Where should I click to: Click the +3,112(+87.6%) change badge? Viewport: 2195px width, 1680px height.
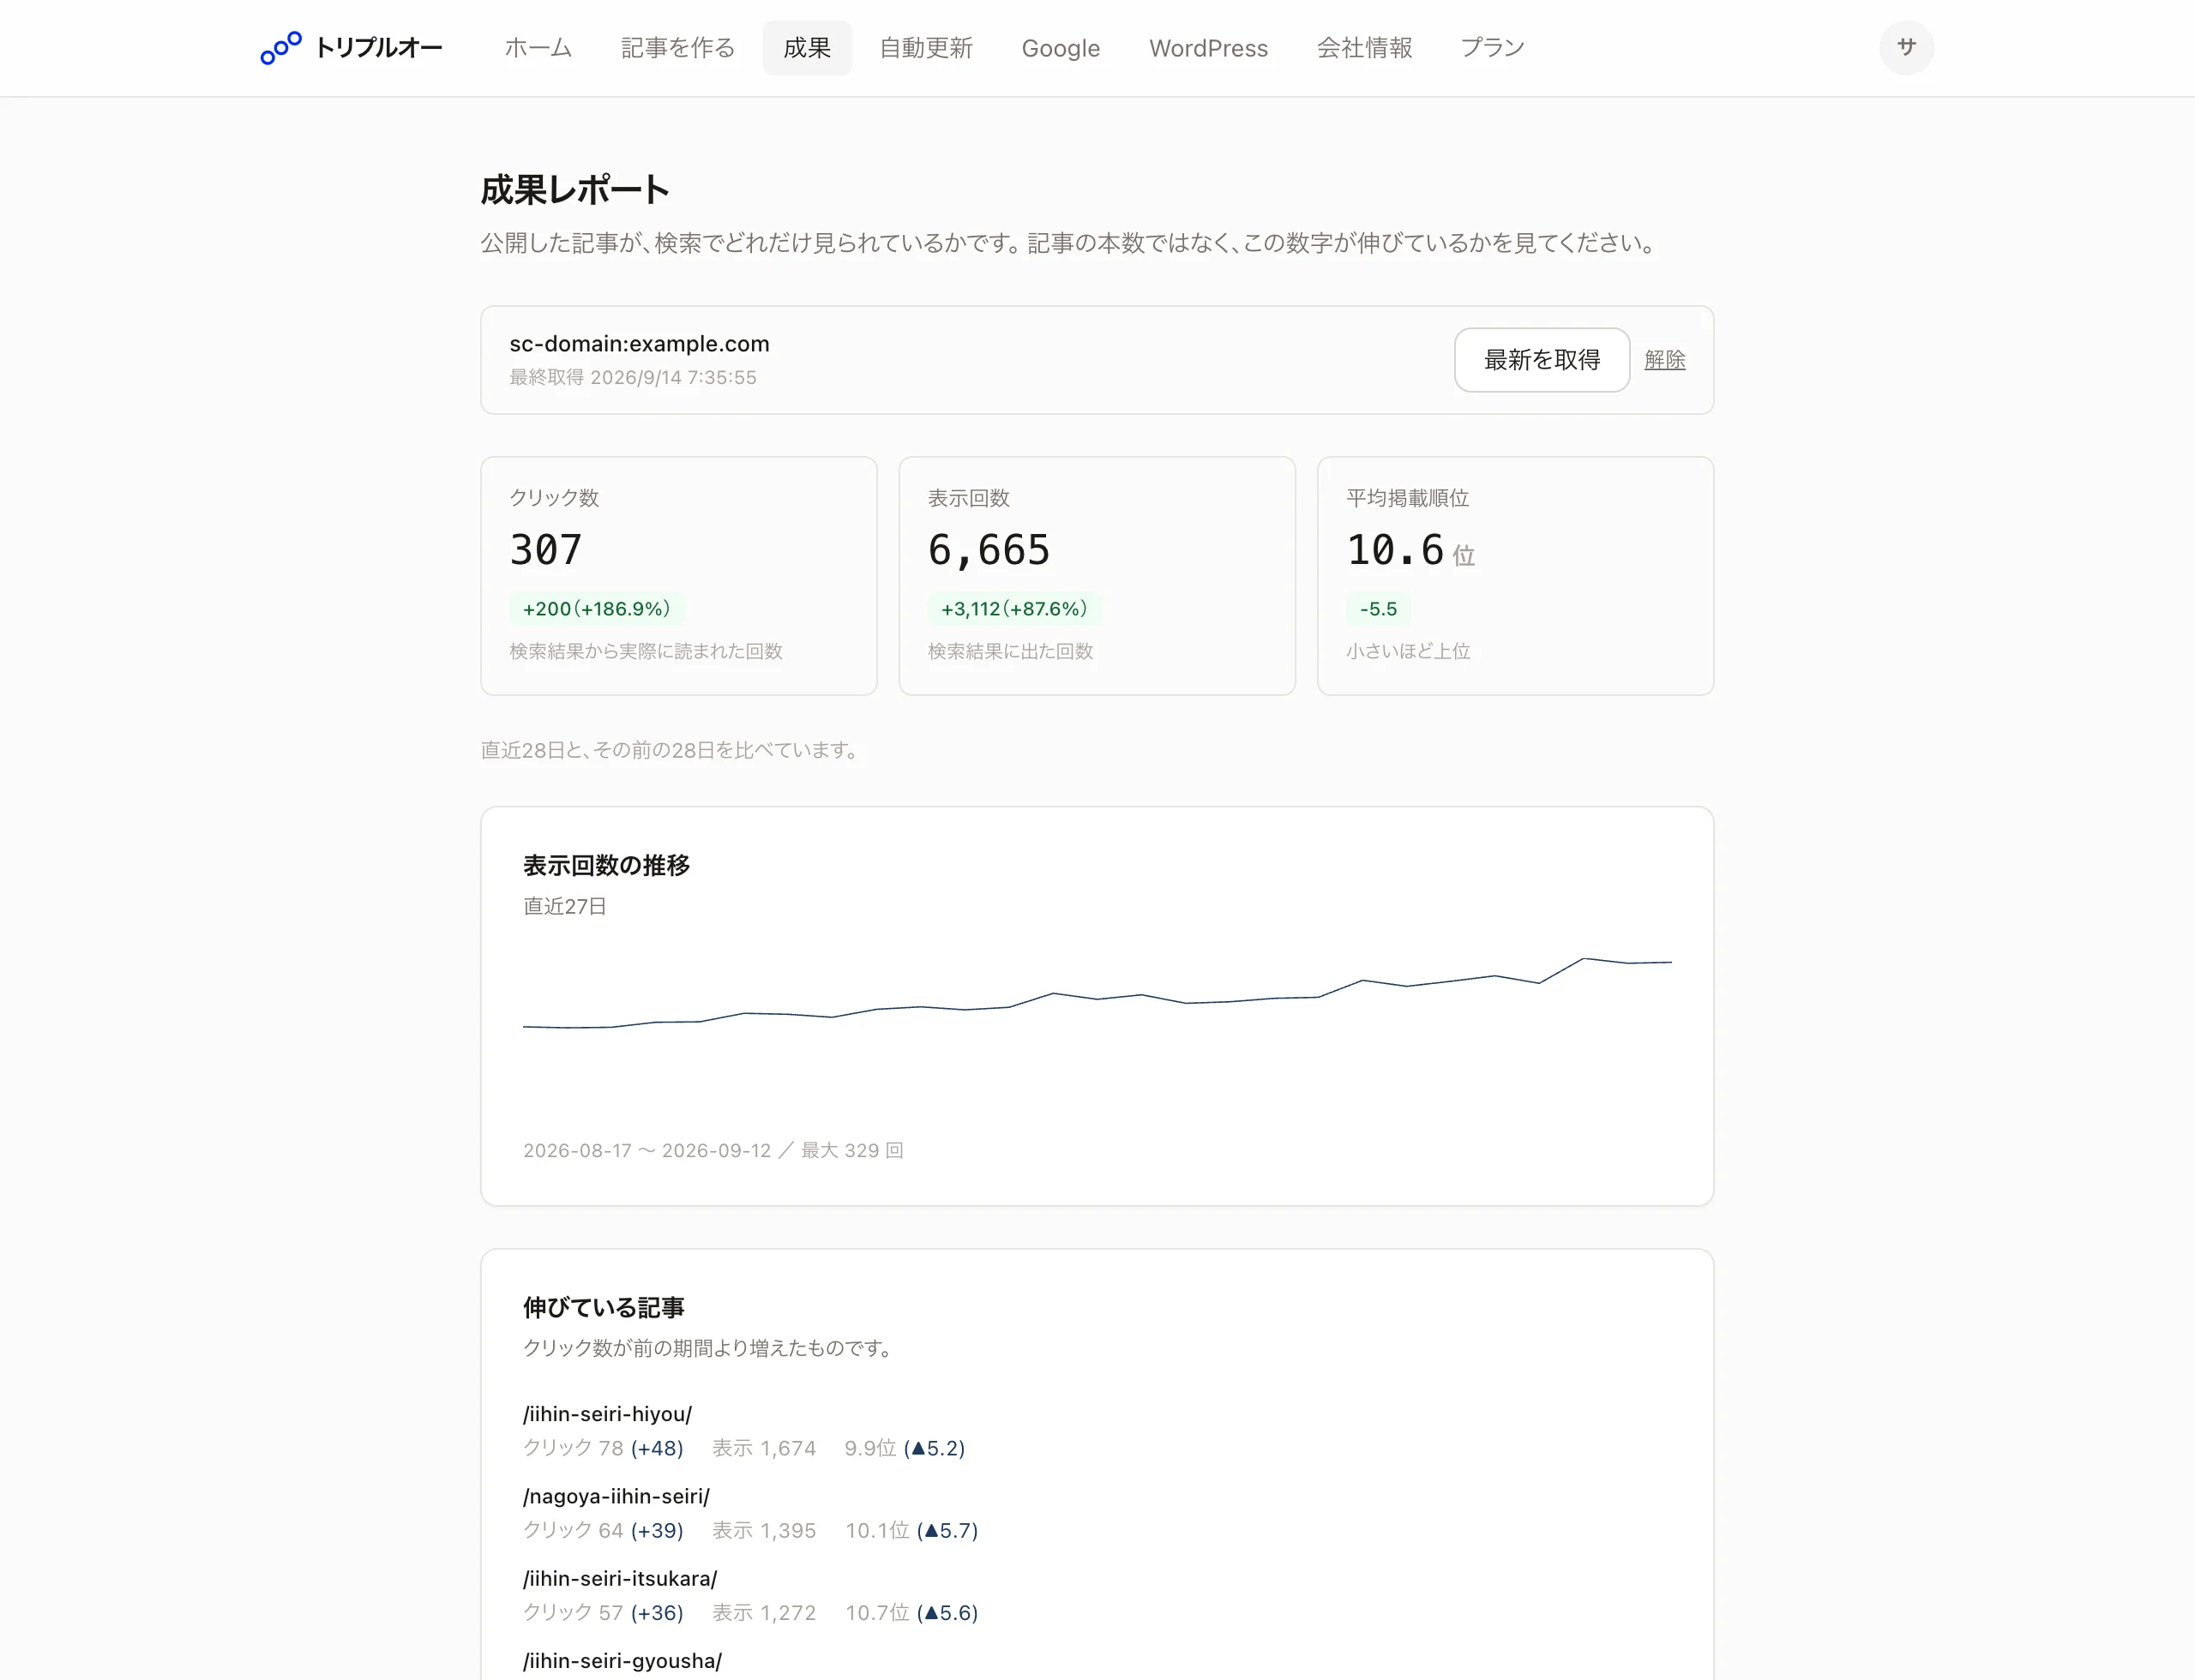(x=1013, y=609)
